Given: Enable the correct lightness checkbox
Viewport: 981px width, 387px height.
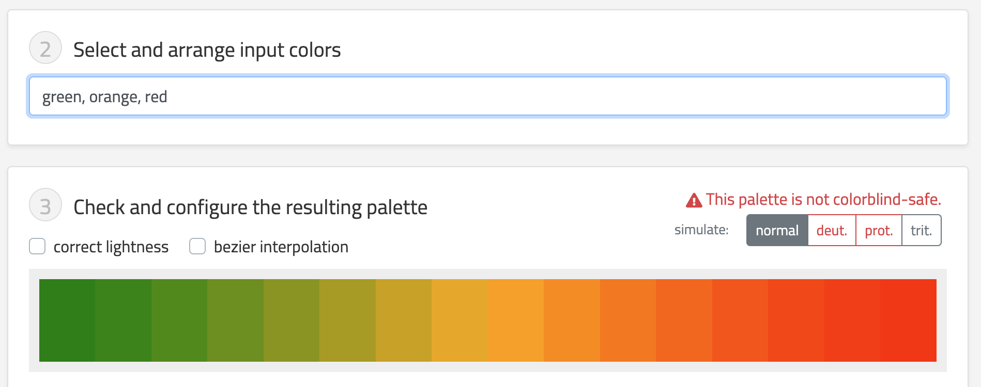Looking at the screenshot, I should [37, 246].
